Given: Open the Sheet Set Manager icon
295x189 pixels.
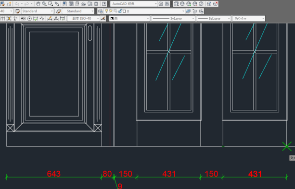Looking at the screenshot, I should click(x=84, y=3).
